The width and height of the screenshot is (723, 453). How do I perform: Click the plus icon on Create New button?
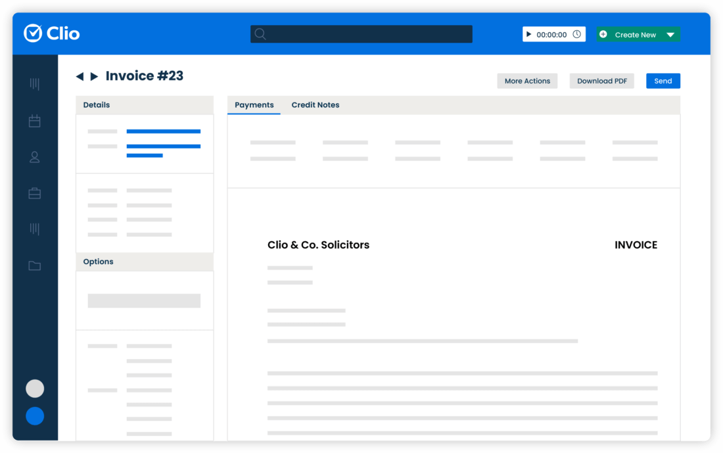[x=604, y=34]
